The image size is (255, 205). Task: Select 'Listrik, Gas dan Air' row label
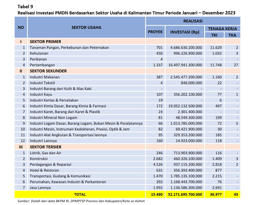pyautogui.click(x=45, y=153)
